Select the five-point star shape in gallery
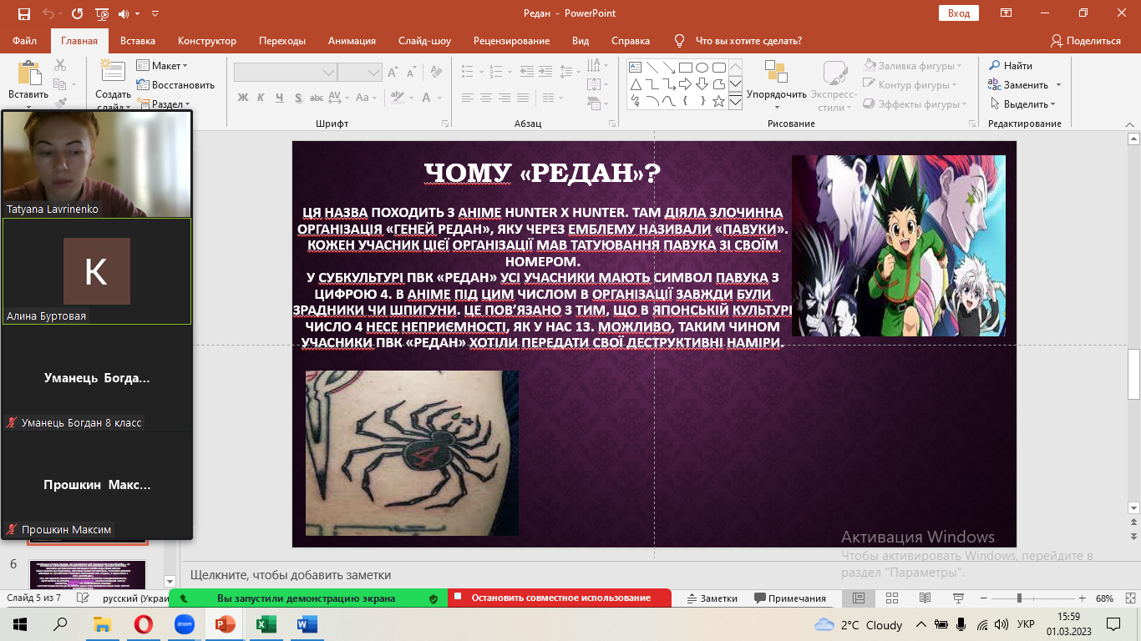 [x=718, y=101]
